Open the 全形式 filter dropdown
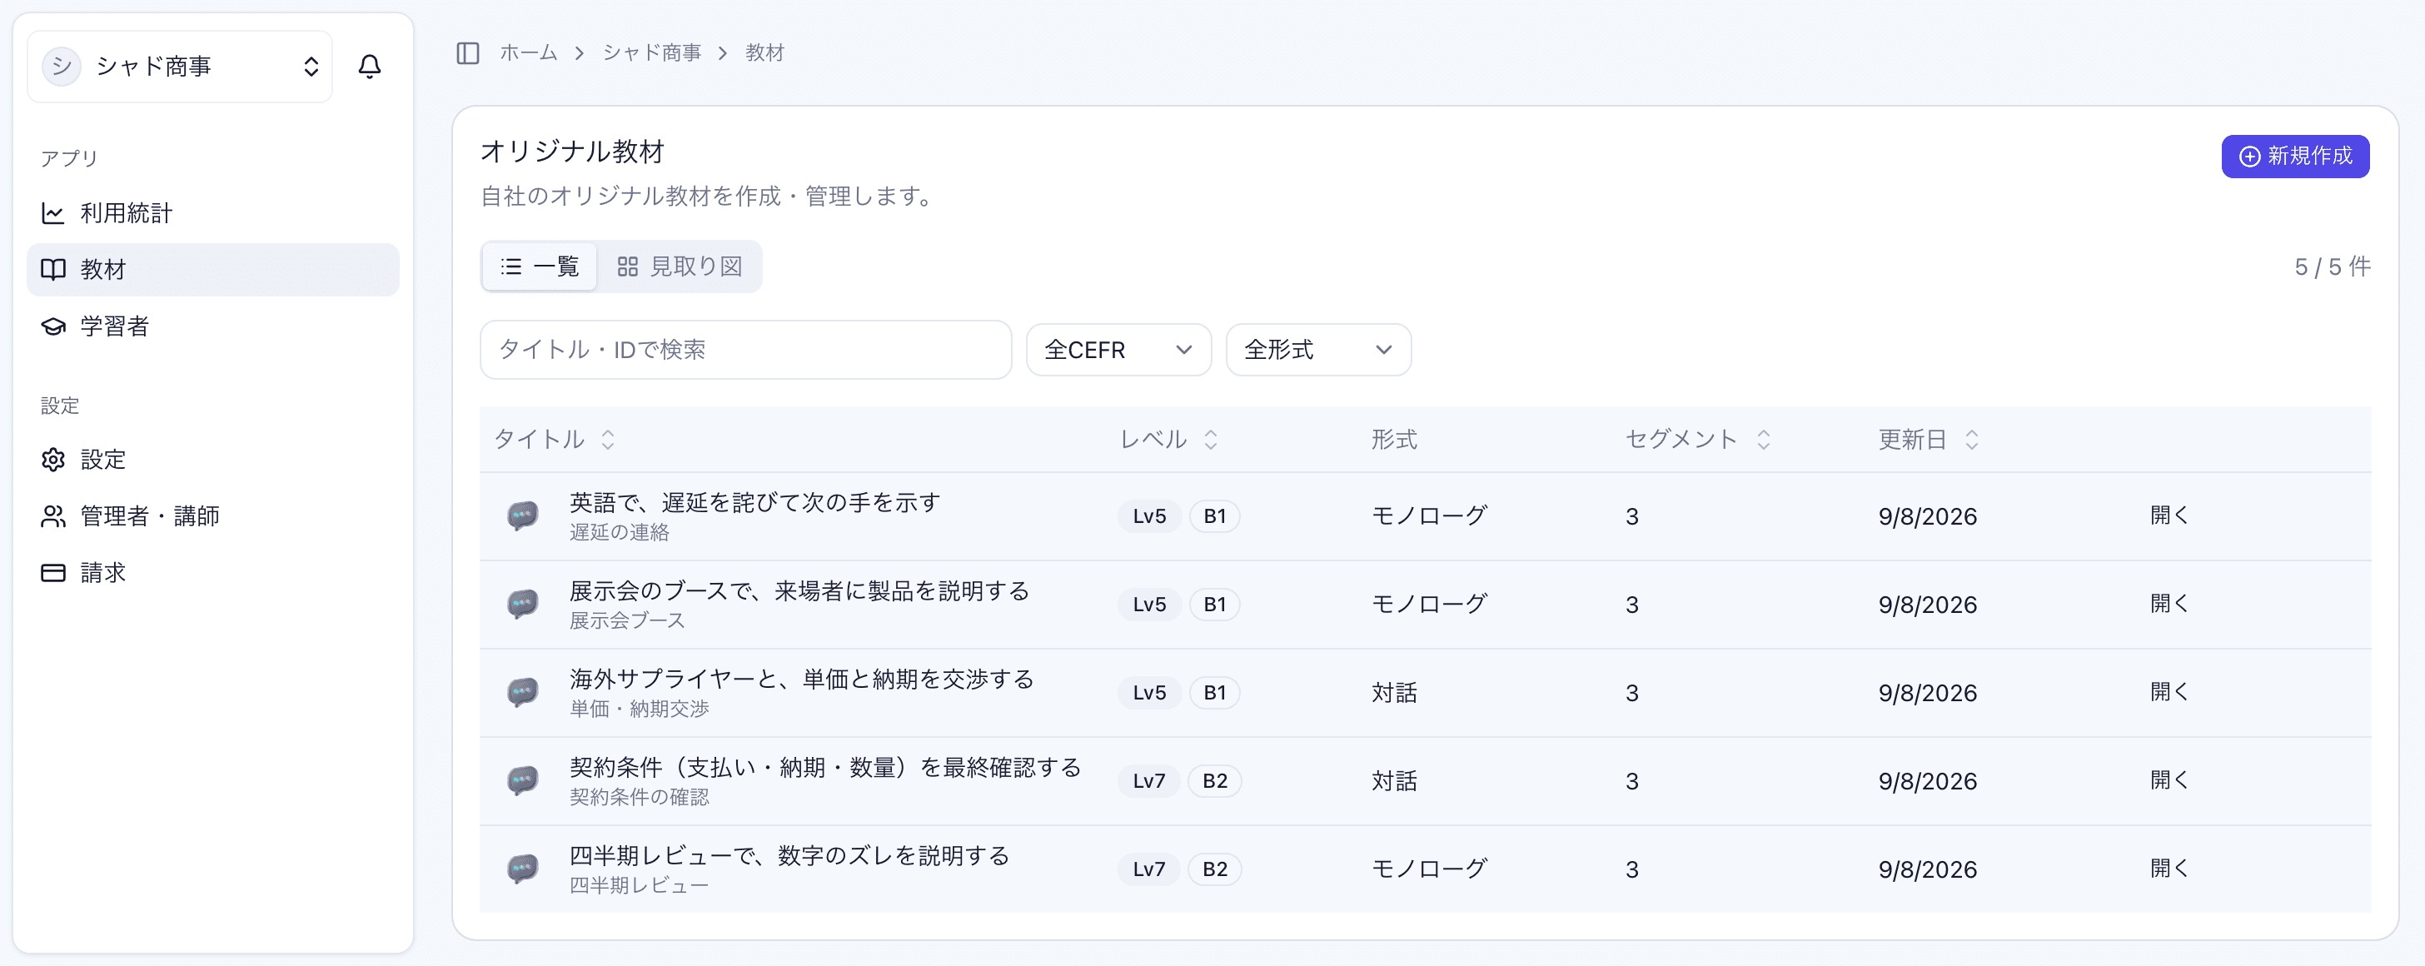This screenshot has height=966, width=2425. (1318, 351)
